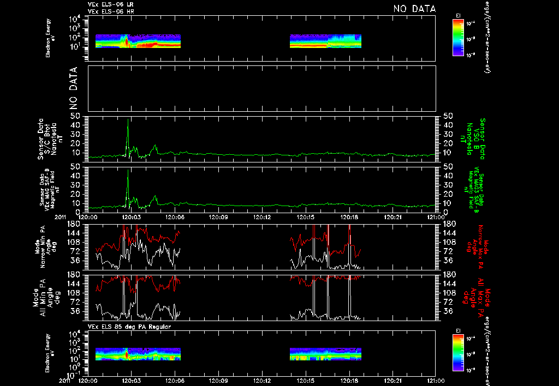
Task: Click '120:21' on the bottom time axis
Action: [x=393, y=381]
